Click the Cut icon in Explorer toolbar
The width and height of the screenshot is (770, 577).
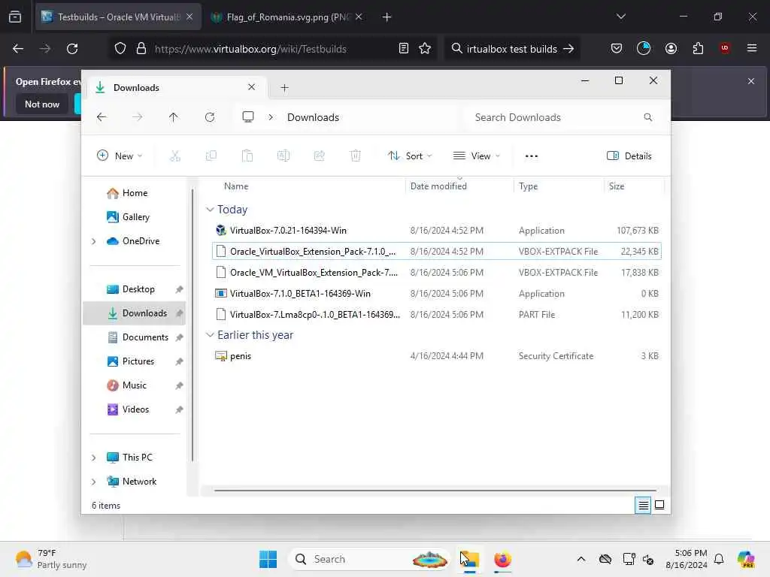[174, 156]
